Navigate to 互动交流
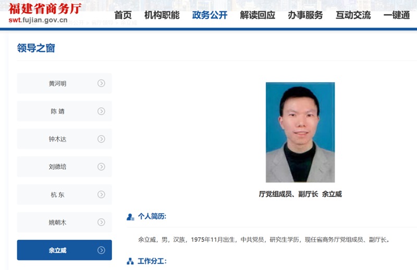417x270 pixels. (x=353, y=15)
